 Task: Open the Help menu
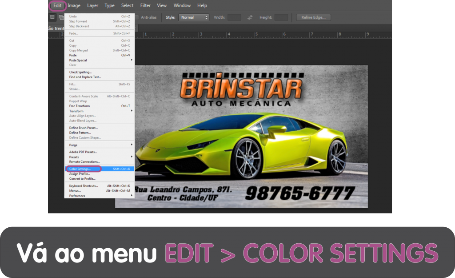[x=202, y=5]
